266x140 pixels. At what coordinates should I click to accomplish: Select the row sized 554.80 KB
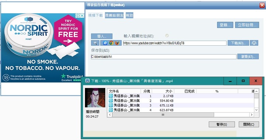click(x=181, y=101)
